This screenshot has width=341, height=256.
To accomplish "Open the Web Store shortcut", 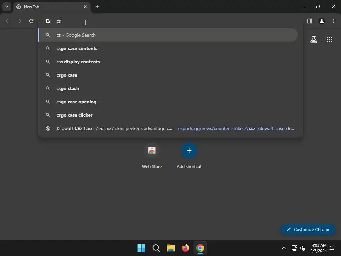I will pyautogui.click(x=152, y=156).
